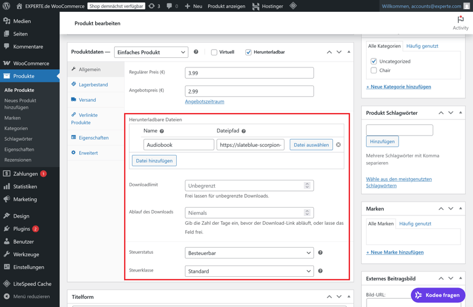
Task: Click the Regulärer Preis input field
Action: click(x=249, y=73)
